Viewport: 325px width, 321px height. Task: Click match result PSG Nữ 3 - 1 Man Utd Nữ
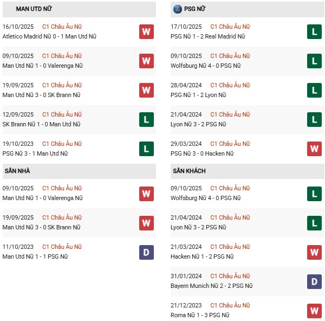(x=35, y=153)
